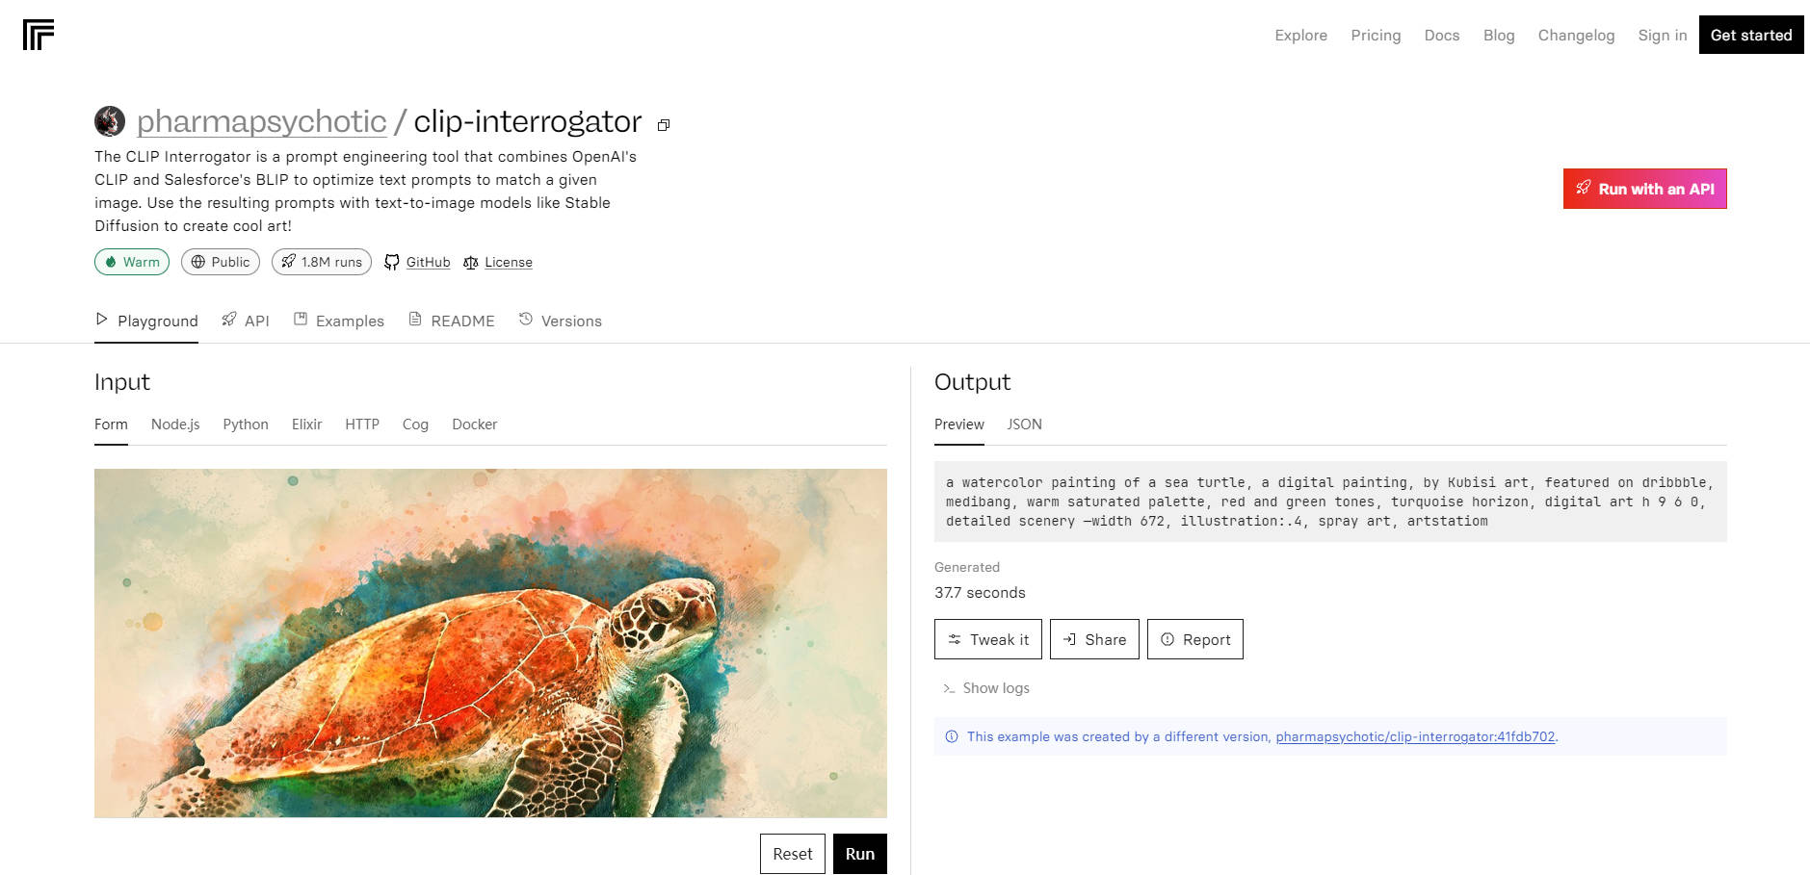Click the Report icon button
Image resolution: width=1810 pixels, height=875 pixels.
pos(1194,639)
